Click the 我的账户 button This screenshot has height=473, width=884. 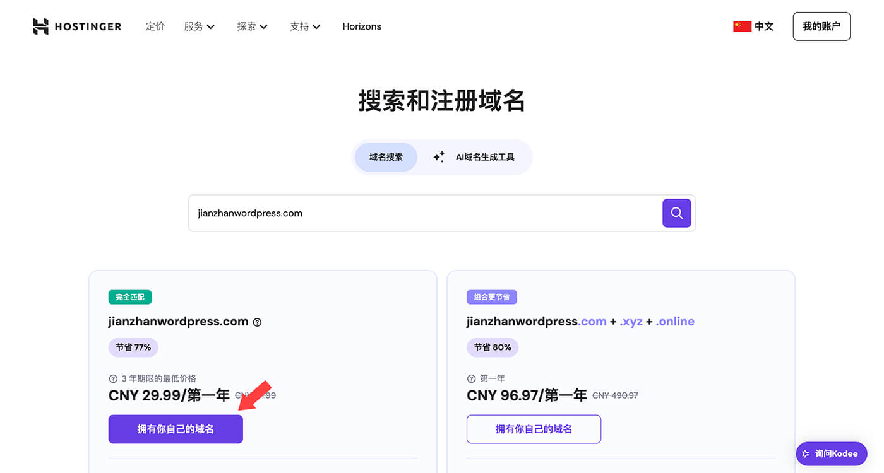pyautogui.click(x=821, y=26)
